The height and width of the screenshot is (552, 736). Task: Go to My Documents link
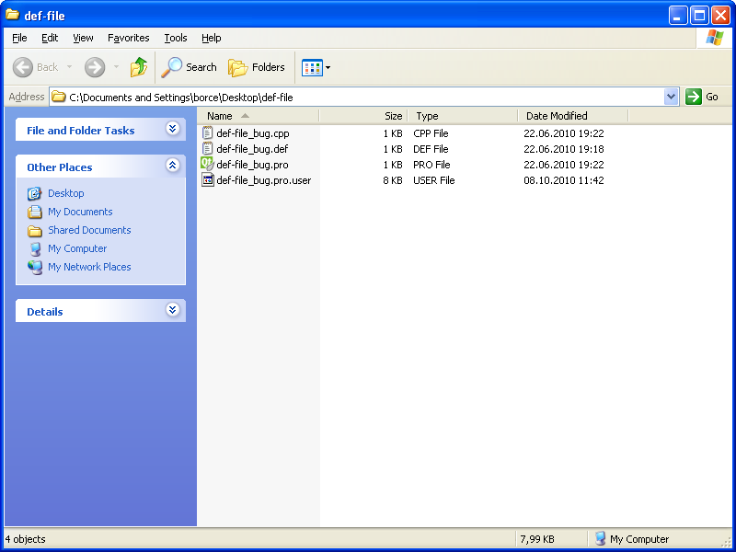point(80,212)
